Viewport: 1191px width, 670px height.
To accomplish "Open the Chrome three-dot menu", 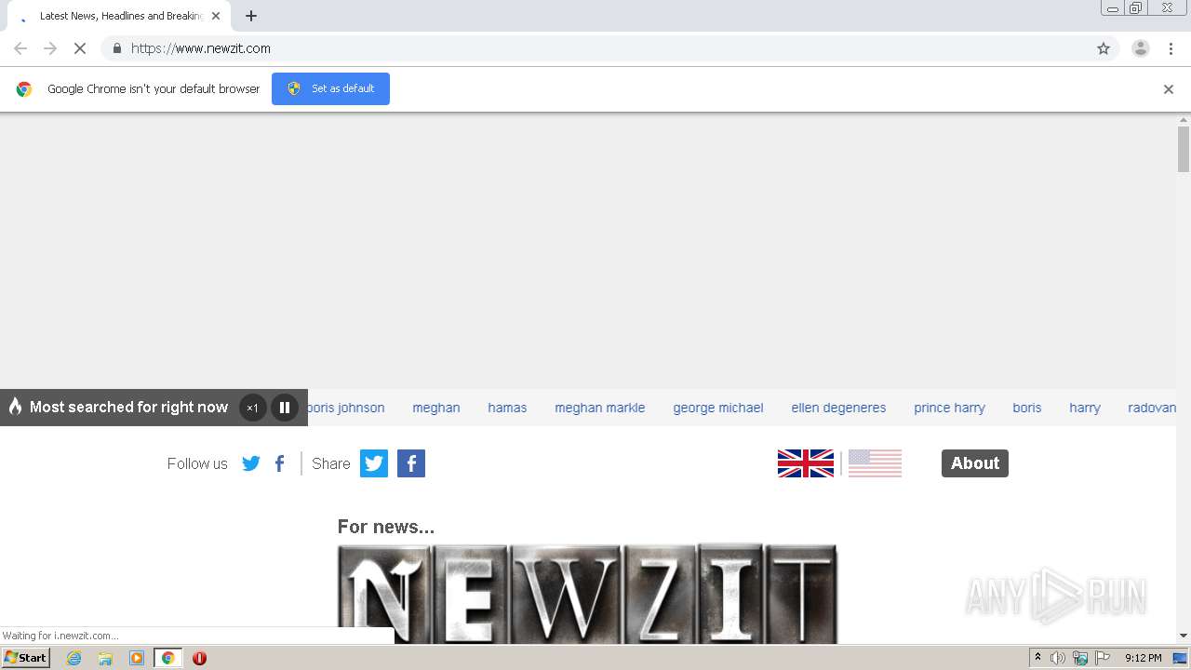I will click(1171, 48).
